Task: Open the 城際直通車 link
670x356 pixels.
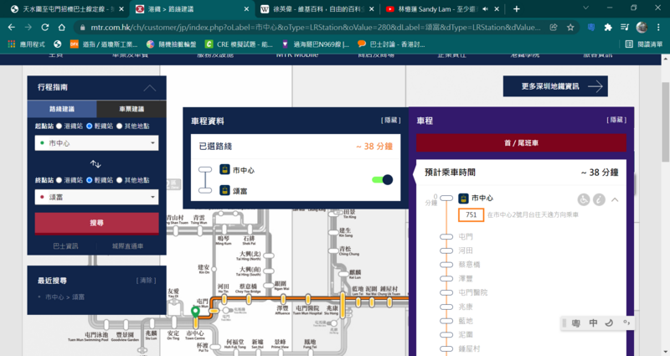Action: 127,246
